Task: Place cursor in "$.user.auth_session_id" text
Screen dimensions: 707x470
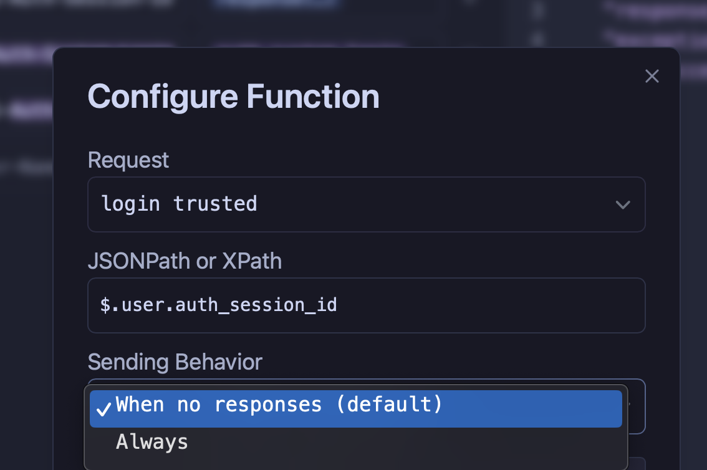Action: pos(219,305)
